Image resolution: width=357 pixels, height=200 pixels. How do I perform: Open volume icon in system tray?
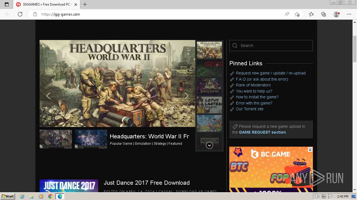tap(317, 196)
